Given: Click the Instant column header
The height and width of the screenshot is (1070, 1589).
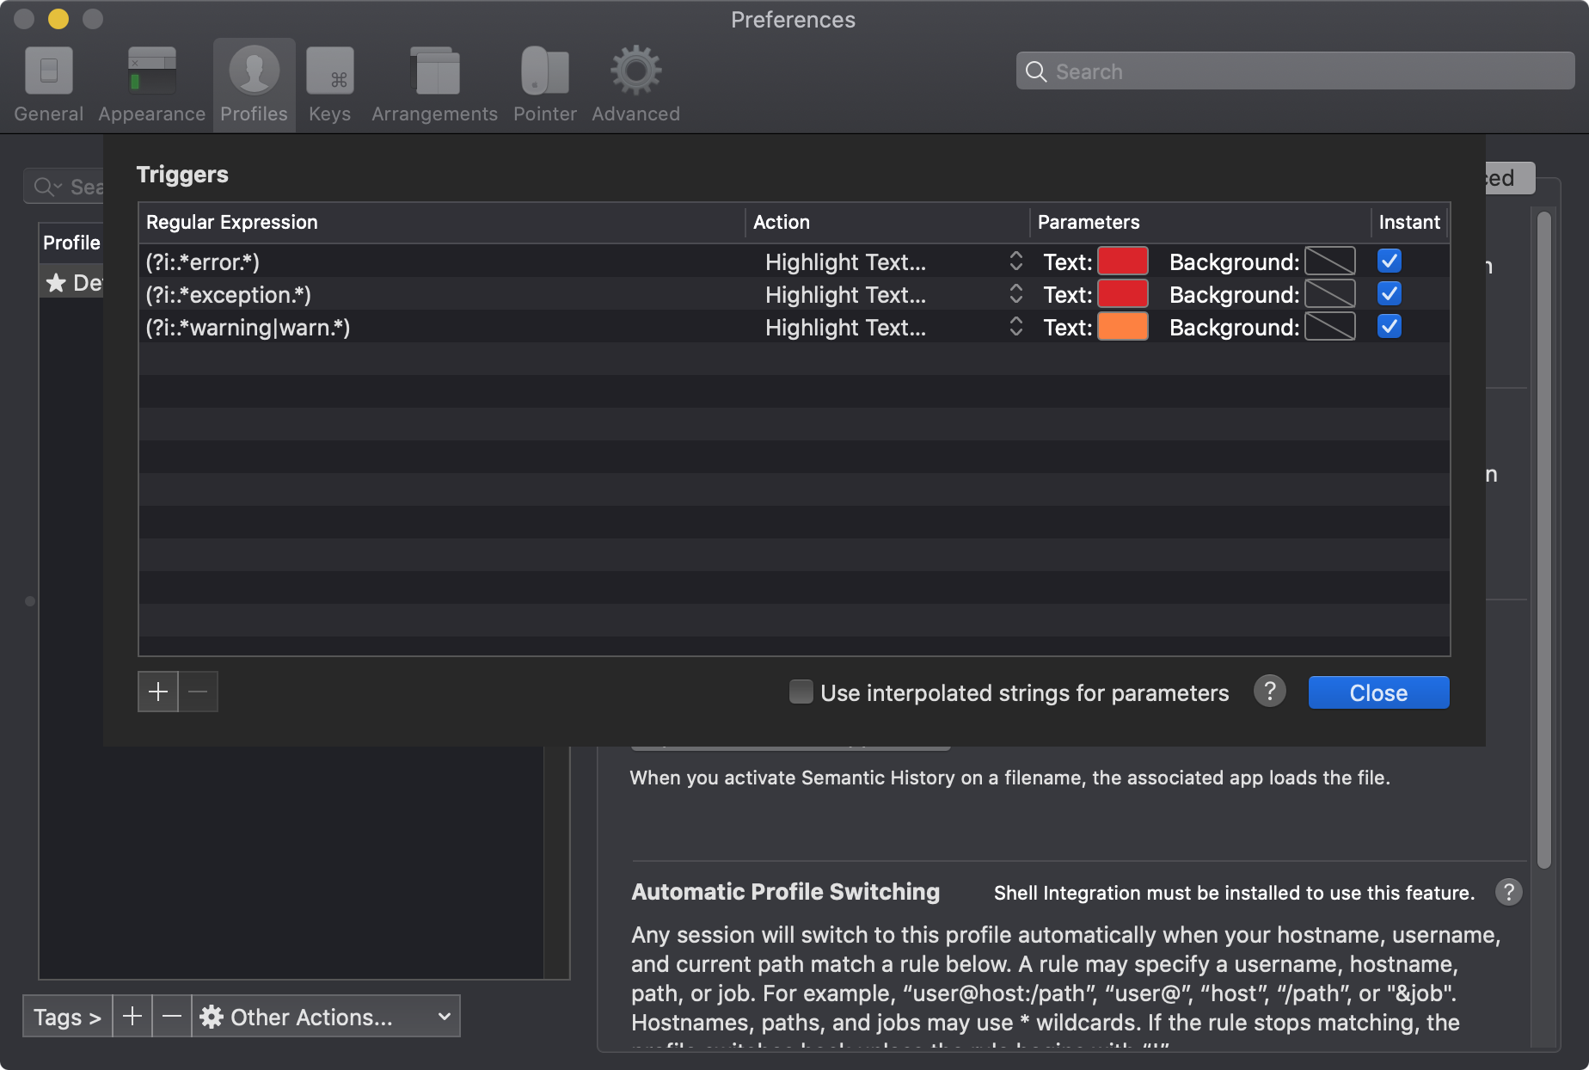Looking at the screenshot, I should click(x=1409, y=222).
